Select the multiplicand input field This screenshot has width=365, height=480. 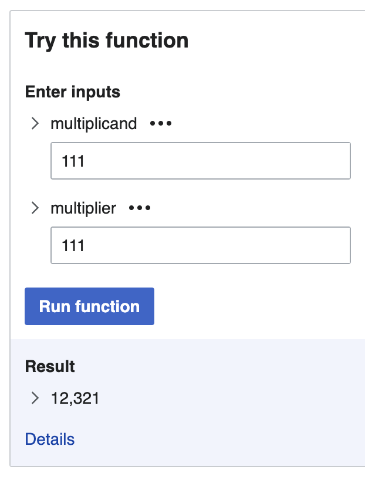click(200, 160)
